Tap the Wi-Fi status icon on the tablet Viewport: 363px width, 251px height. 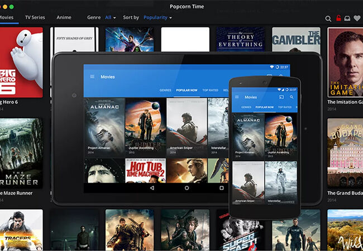[272, 67]
